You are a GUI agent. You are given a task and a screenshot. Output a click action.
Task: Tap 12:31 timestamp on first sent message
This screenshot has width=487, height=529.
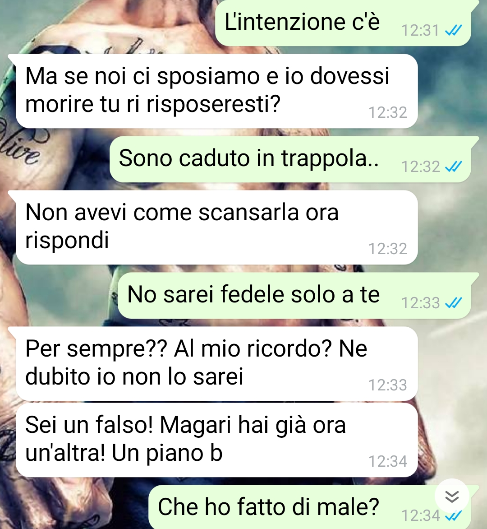420,31
